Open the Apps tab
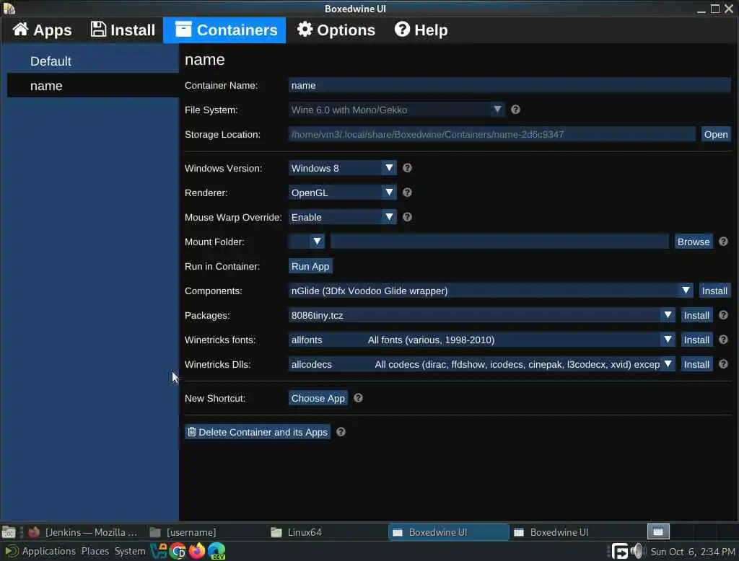The image size is (739, 561). 41,30
